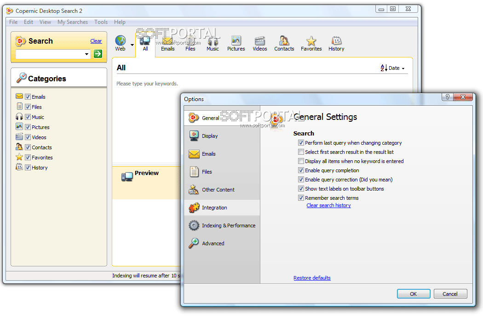
Task: Open the Music headphones toolbar icon
Action: [x=213, y=40]
